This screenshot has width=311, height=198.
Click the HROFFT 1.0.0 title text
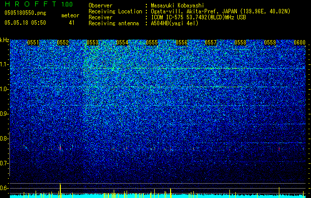39,4
